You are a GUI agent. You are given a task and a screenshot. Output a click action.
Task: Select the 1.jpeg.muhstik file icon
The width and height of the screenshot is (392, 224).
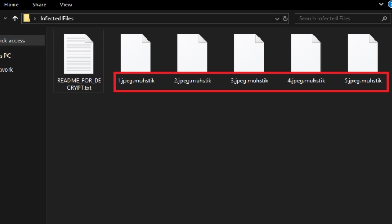(136, 52)
